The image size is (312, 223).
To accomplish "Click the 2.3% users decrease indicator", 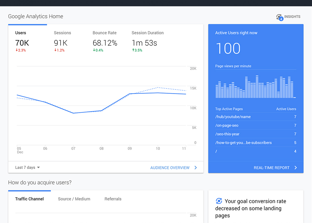I will point(21,50).
